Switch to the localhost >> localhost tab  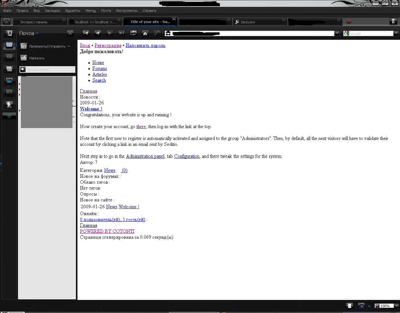(x=95, y=22)
